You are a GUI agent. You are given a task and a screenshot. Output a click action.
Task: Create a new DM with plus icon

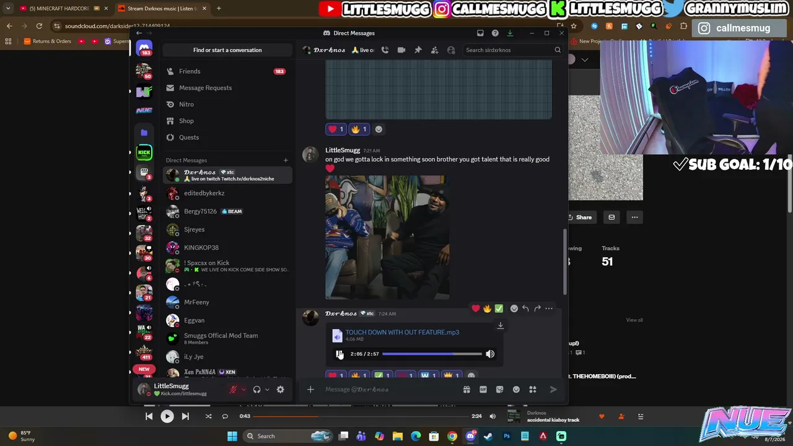tap(286, 160)
